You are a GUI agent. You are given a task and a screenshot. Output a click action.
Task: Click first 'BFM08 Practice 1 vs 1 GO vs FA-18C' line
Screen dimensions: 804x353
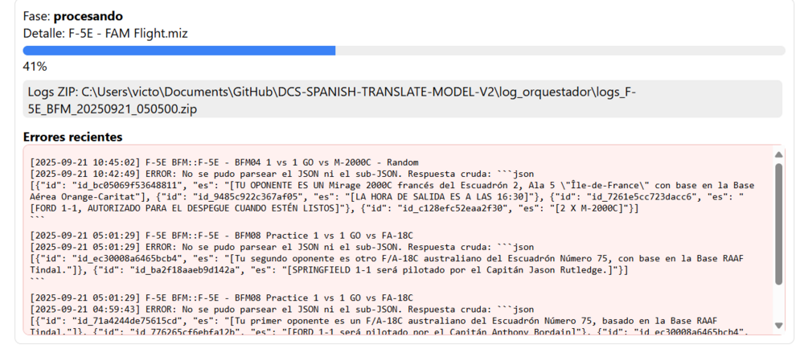coord(222,236)
